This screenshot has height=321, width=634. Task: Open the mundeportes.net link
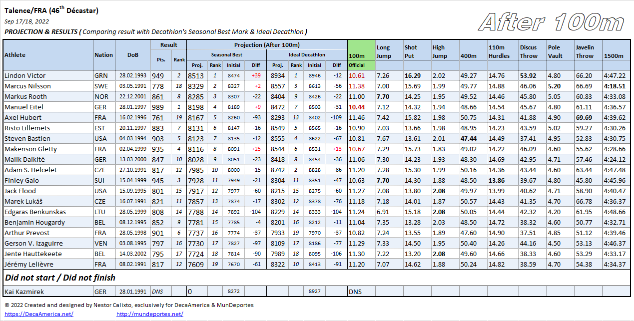point(150,314)
